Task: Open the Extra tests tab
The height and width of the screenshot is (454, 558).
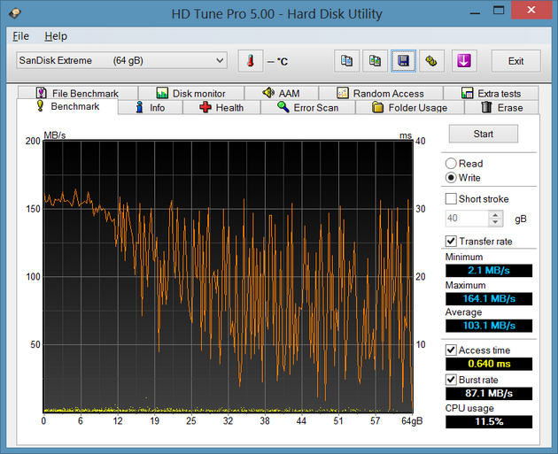Action: coord(491,93)
